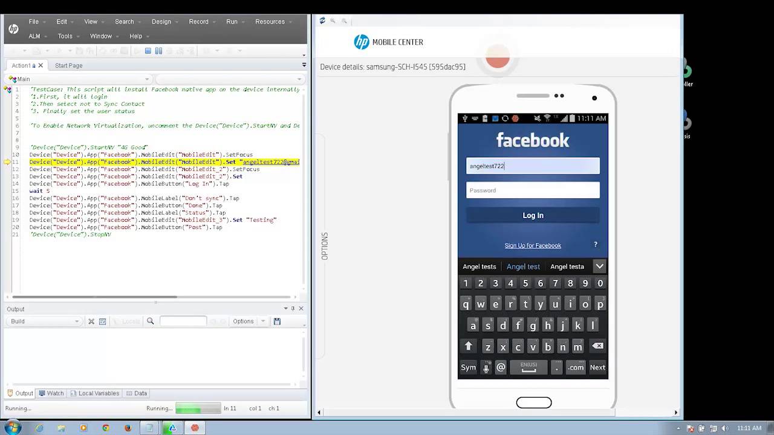Open the document tabs list dropdown arrow

coord(304,65)
